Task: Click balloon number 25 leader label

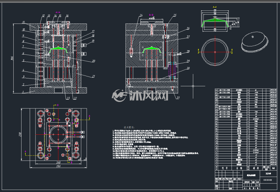Action: [x=174, y=15]
